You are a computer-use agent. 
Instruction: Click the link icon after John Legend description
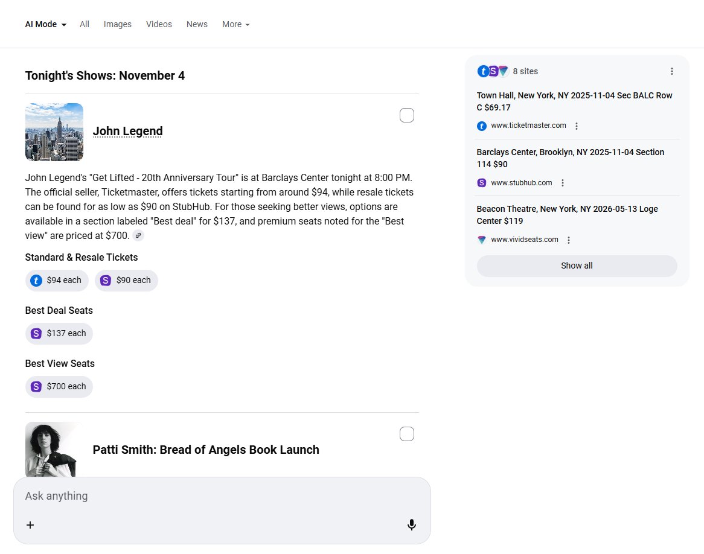click(x=138, y=235)
